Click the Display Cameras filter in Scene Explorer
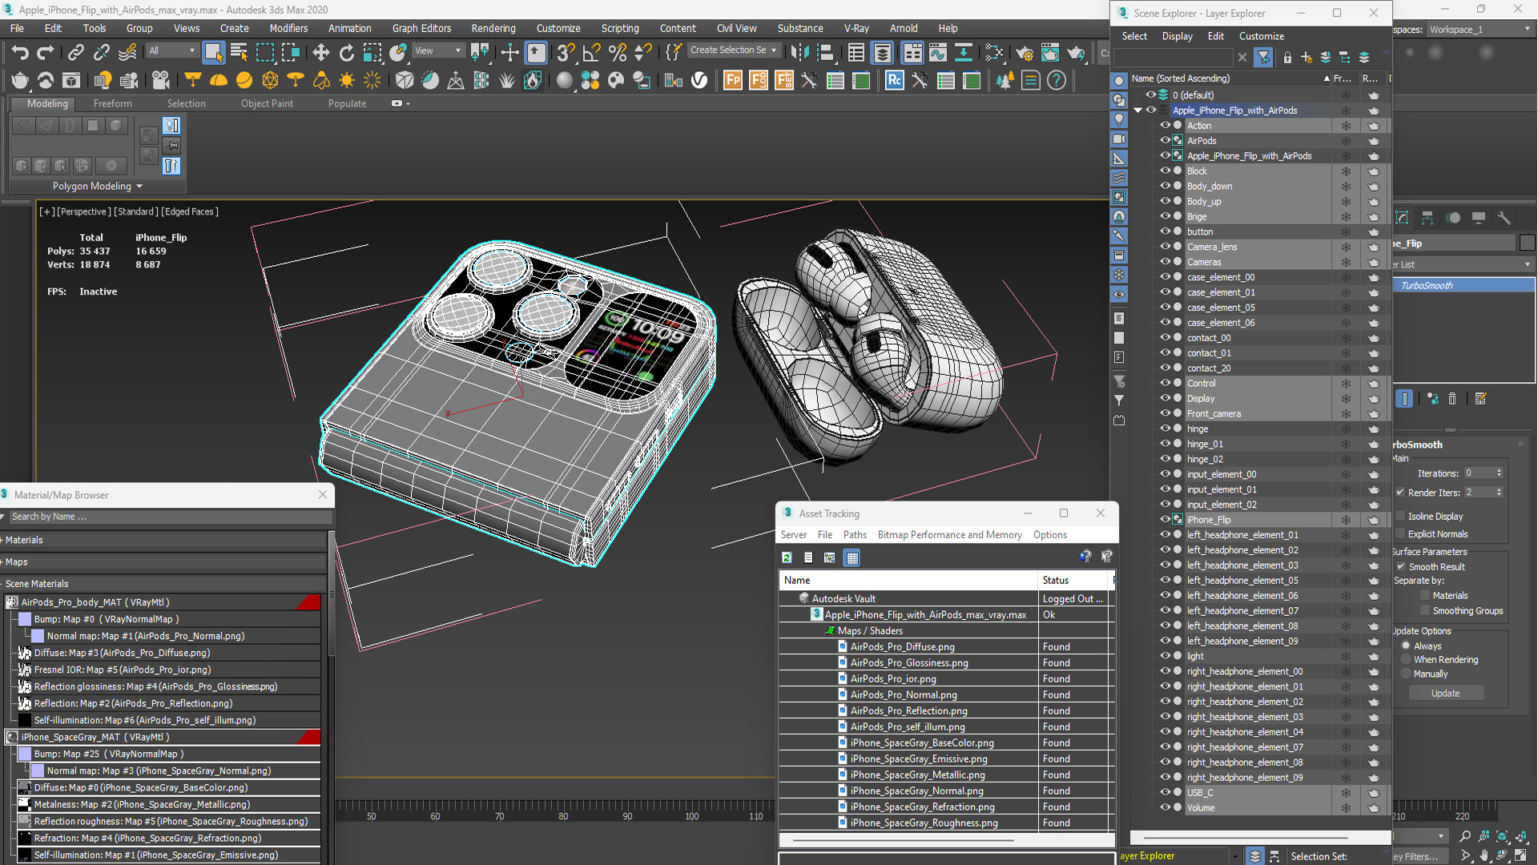1538x865 pixels. (x=1119, y=139)
